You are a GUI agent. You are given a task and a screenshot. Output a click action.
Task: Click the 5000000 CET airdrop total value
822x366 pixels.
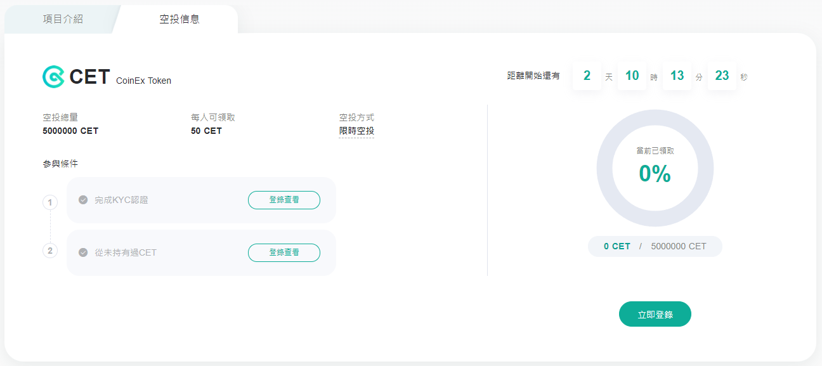coord(70,131)
